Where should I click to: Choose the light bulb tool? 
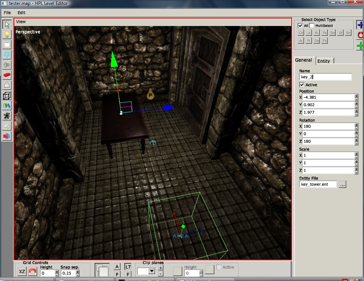pyautogui.click(x=7, y=35)
